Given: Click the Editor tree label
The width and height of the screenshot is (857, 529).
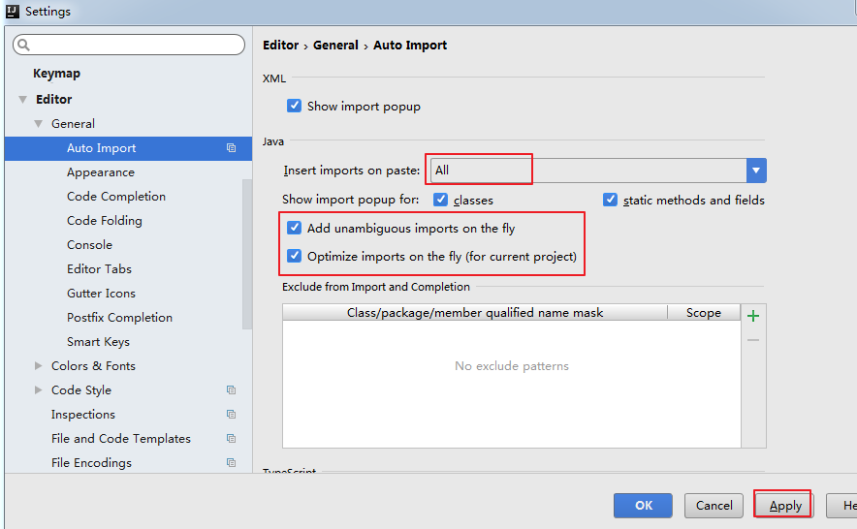Looking at the screenshot, I should click(x=54, y=100).
